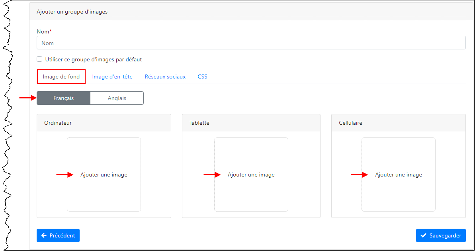Click Précédent to go back
This screenshot has height=251, width=475.
(x=58, y=235)
